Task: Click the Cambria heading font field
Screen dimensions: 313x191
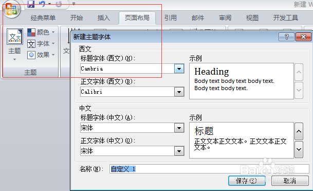Action: (127, 69)
